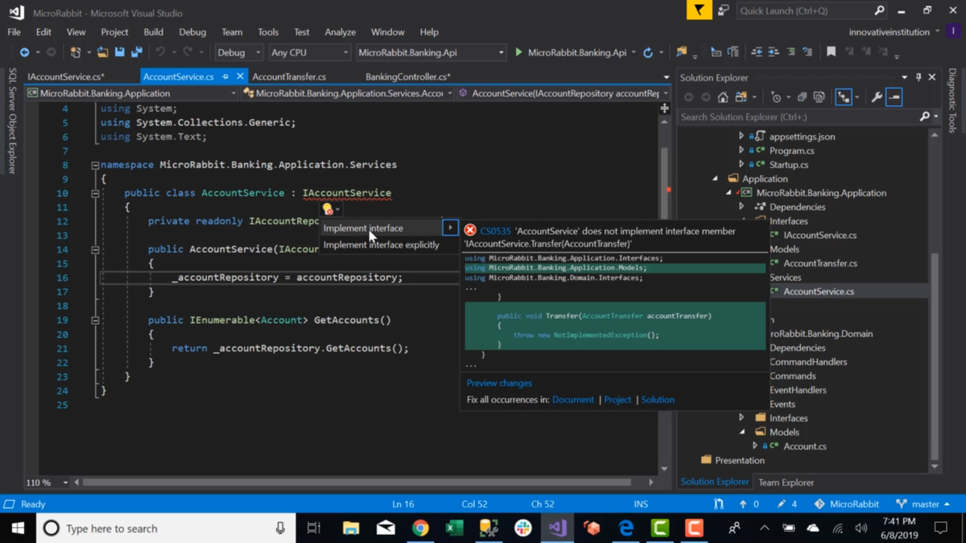Open the lightbulb quick actions icon
Image resolution: width=966 pixels, height=543 pixels.
pyautogui.click(x=328, y=209)
